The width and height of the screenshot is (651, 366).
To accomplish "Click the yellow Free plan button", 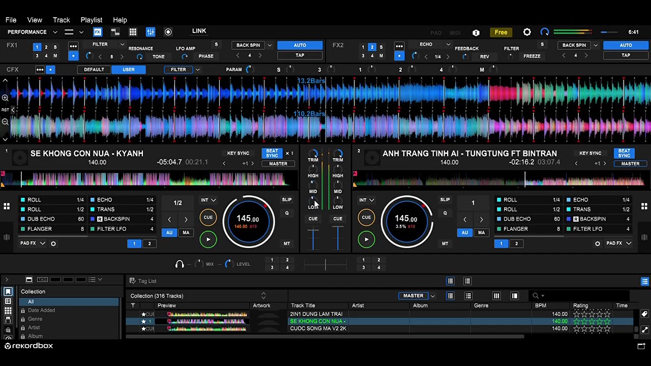I will (501, 33).
